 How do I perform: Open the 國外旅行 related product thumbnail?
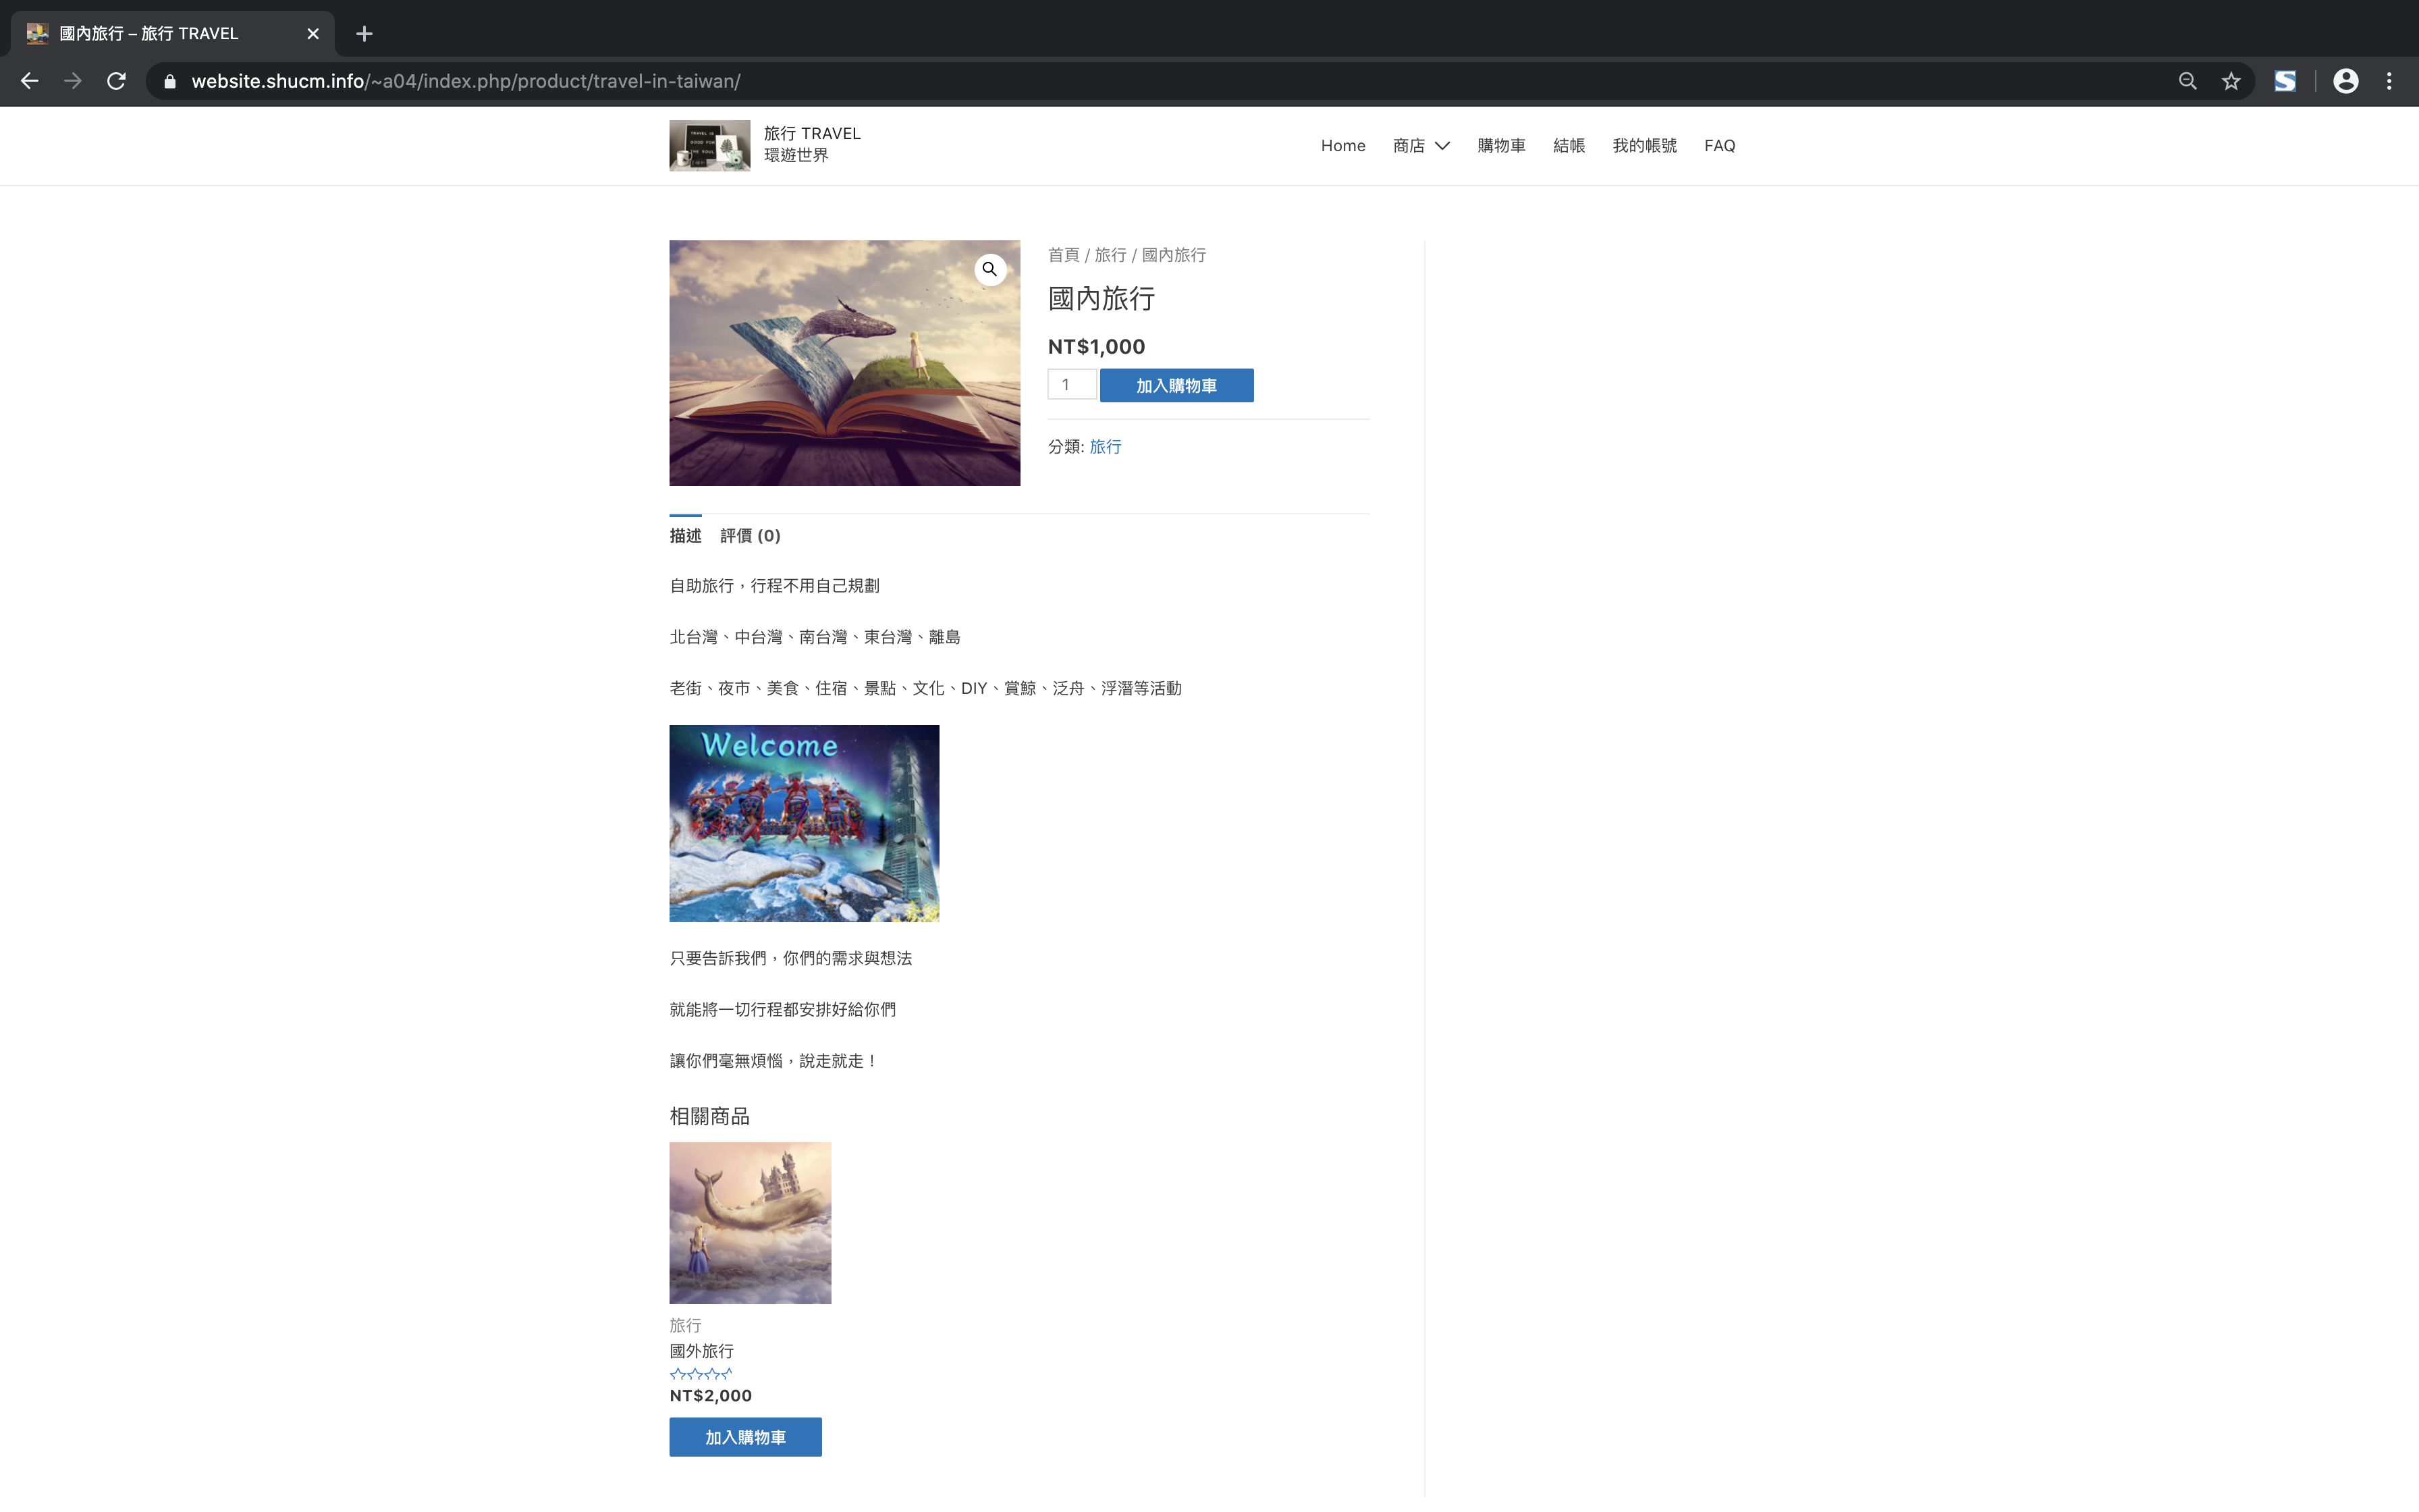750,1222
